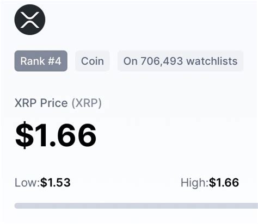Click the digits 66 of the large price

76,135
